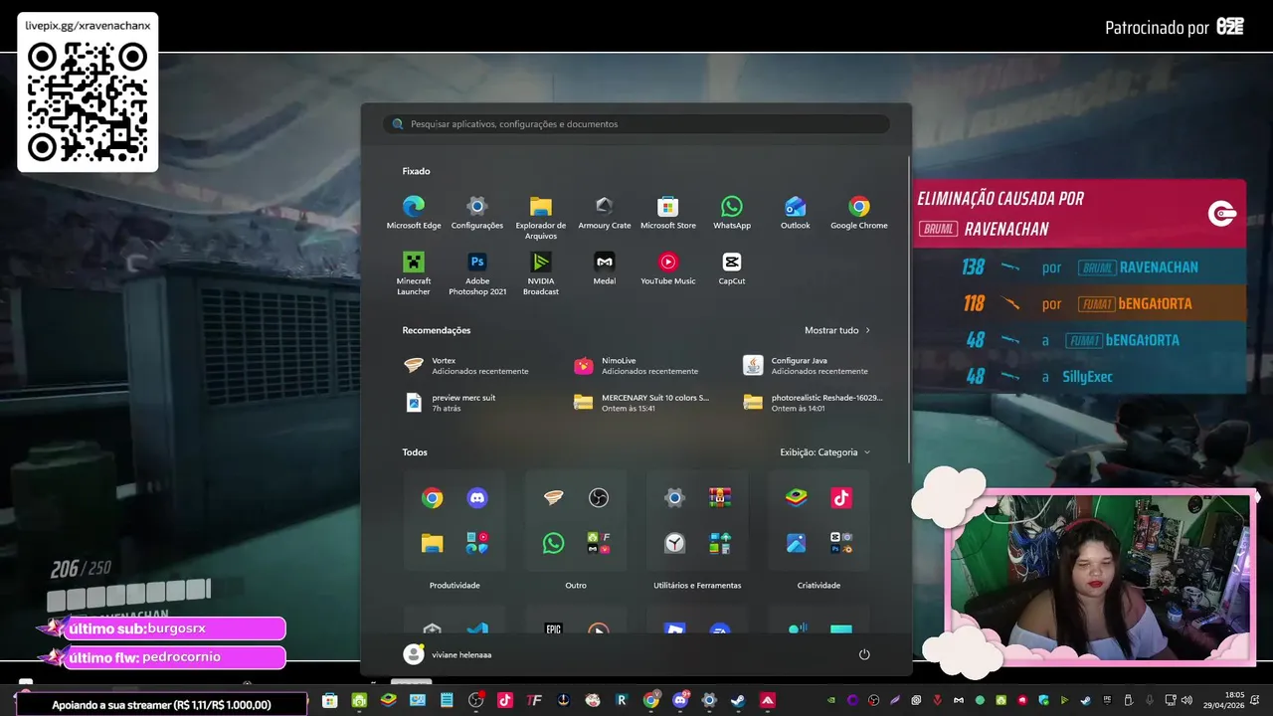Open Steam on the taskbar
1273x716 pixels.
738,700
